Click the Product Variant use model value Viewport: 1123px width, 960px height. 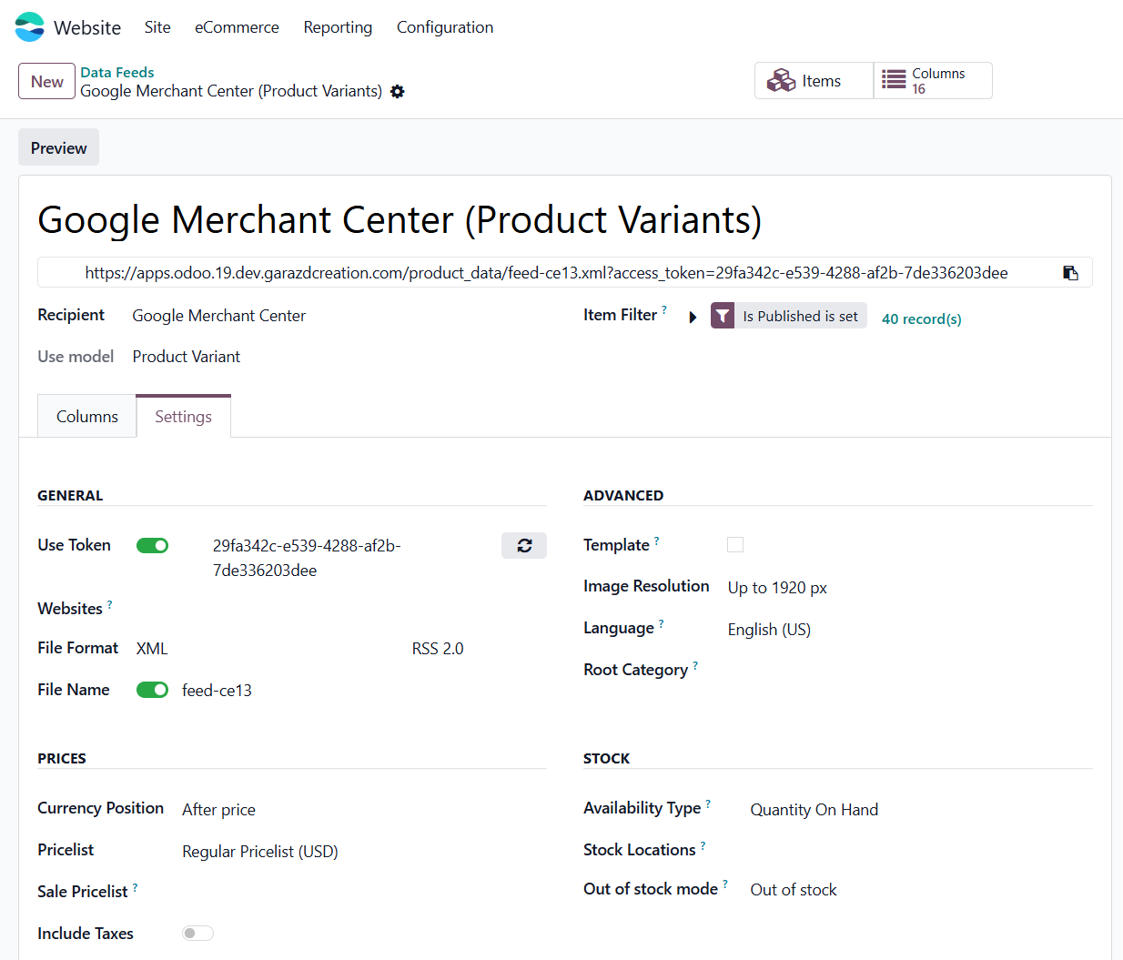[x=187, y=357]
